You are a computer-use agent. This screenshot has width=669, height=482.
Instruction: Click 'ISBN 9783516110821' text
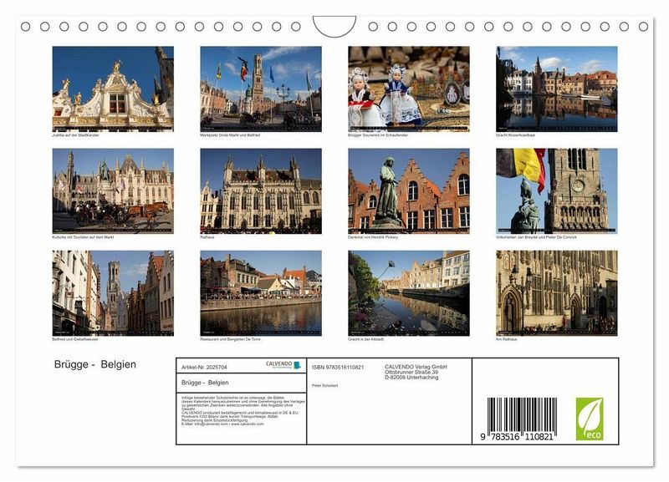(x=338, y=367)
